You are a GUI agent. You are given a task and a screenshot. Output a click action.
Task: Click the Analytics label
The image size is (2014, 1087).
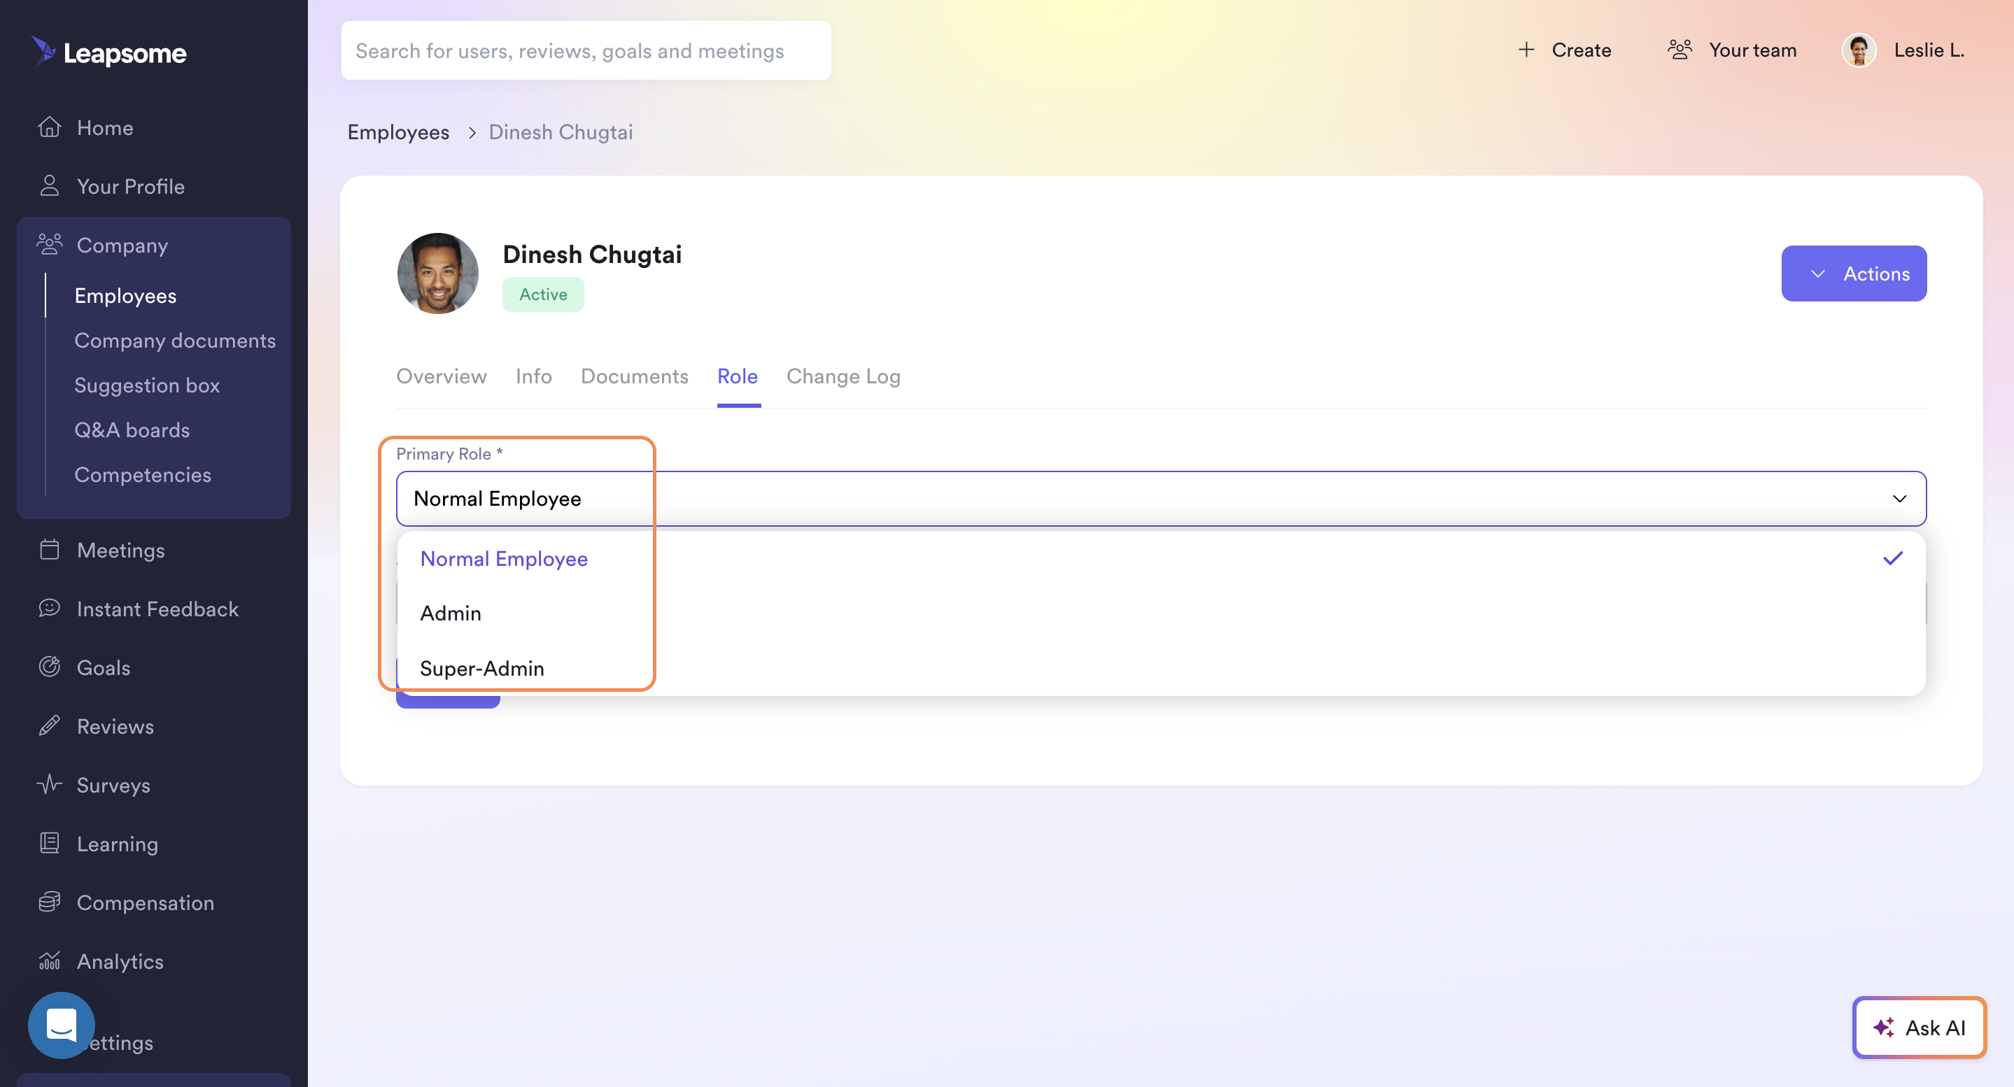pyautogui.click(x=120, y=960)
